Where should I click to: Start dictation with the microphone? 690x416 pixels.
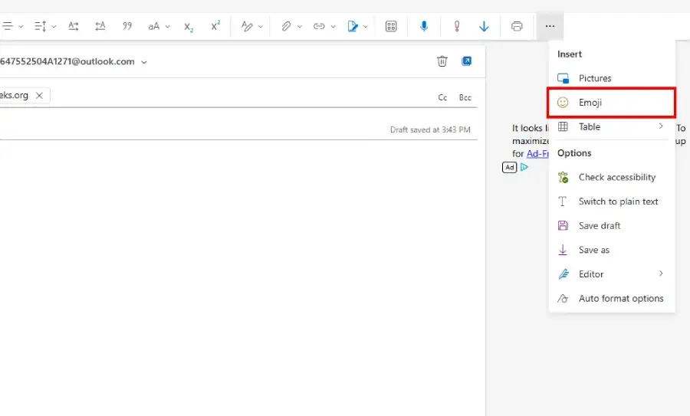coord(424,26)
